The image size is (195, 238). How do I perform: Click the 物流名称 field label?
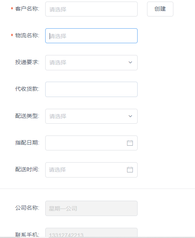click(x=27, y=35)
